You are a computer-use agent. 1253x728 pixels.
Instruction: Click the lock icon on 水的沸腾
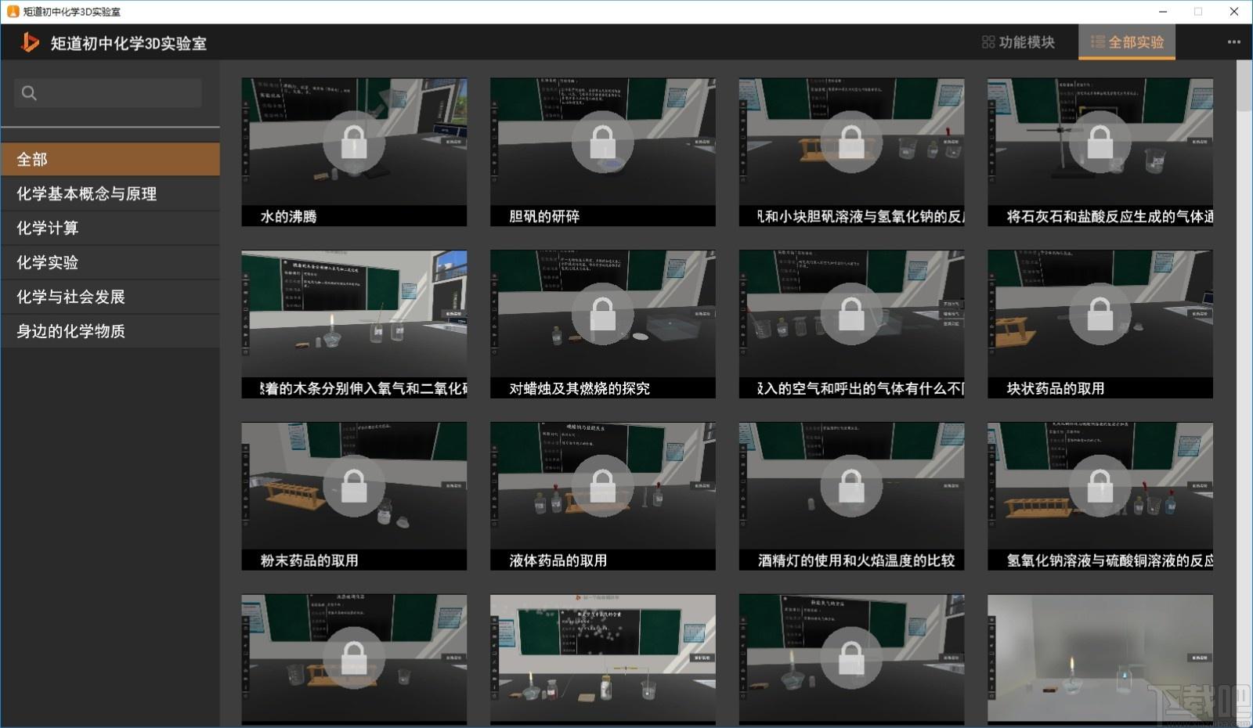(x=354, y=142)
